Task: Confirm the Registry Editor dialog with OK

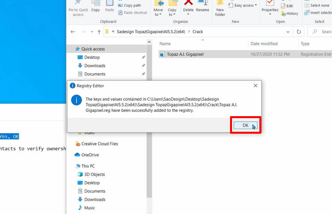Action: [245, 125]
